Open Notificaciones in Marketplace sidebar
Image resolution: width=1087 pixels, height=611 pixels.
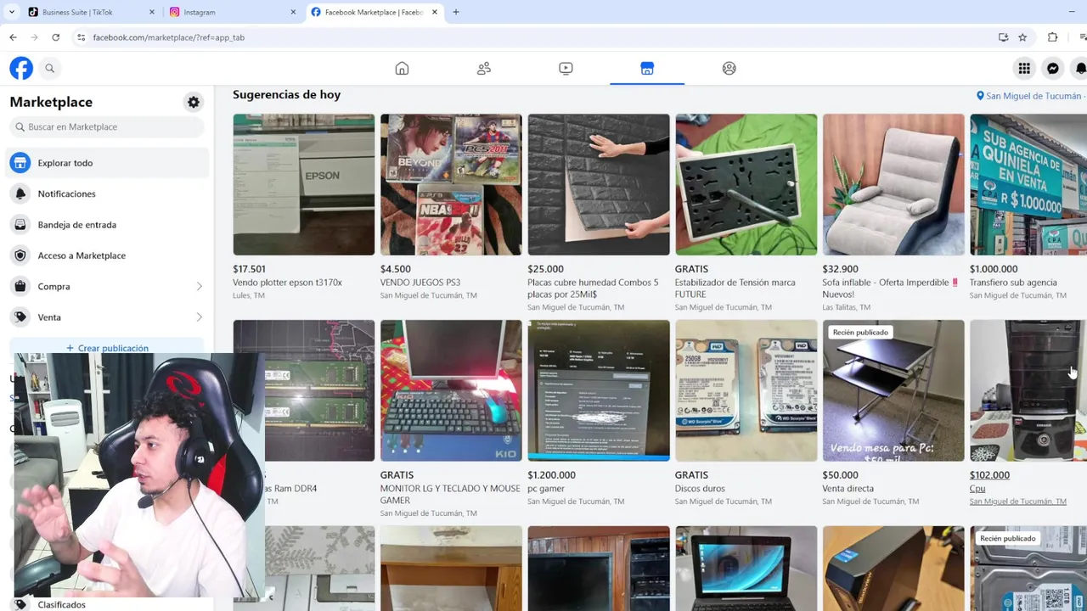pyautogui.click(x=109, y=193)
